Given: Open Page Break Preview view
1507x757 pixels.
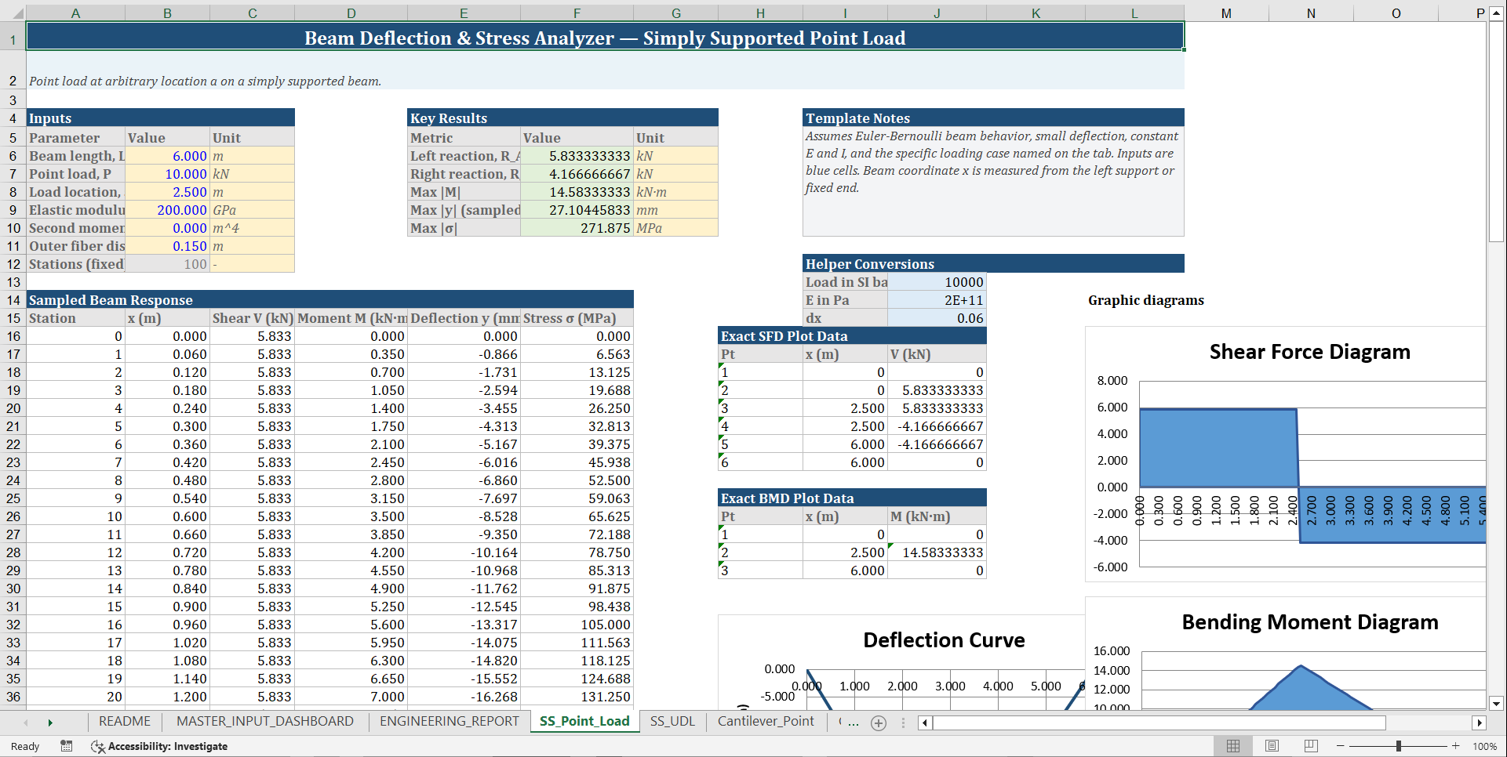Looking at the screenshot, I should [x=1310, y=746].
